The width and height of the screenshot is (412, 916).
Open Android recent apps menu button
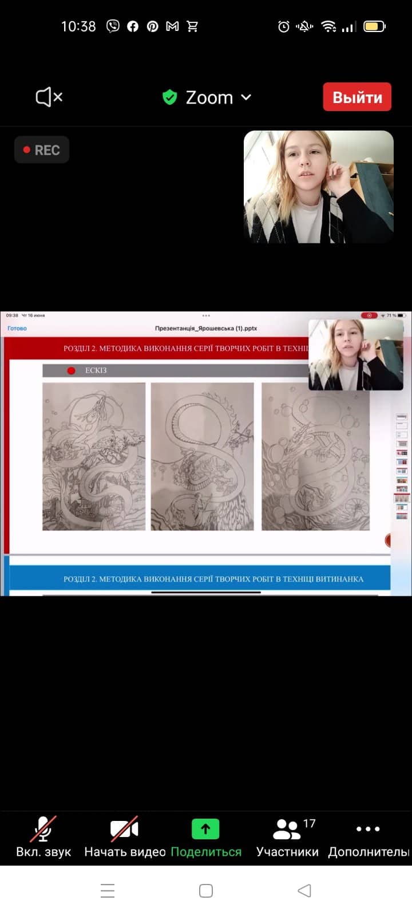[108, 890]
